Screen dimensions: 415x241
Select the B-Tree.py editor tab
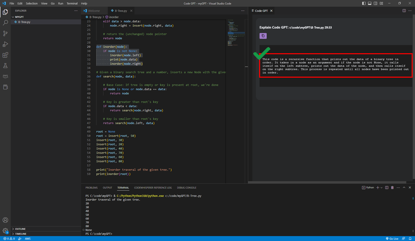121,11
